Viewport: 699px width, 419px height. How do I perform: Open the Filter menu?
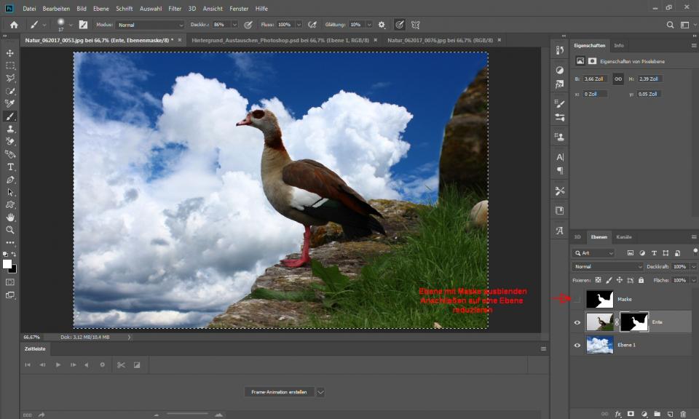tap(175, 9)
